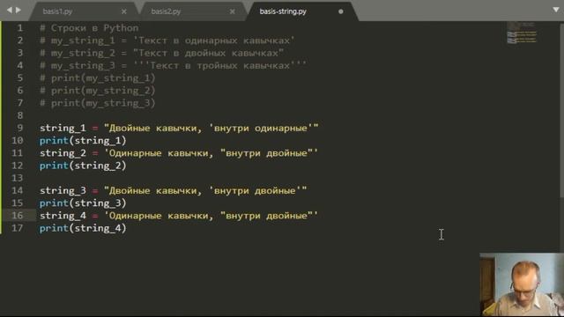The height and width of the screenshot is (317, 564).
Task: Click line number 9 in the gutter
Action: point(20,128)
